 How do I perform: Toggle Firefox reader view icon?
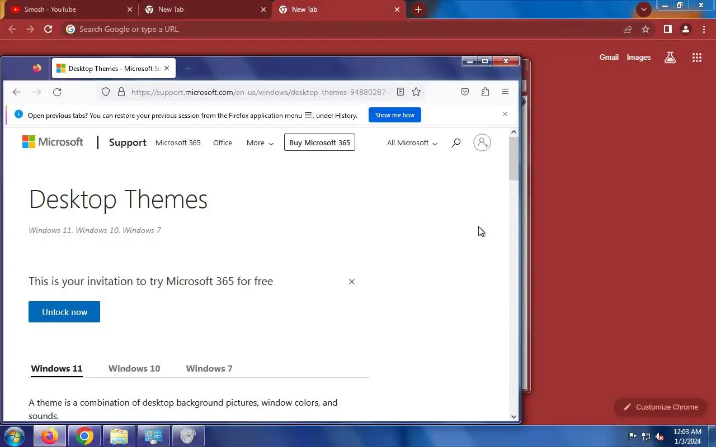click(x=401, y=92)
